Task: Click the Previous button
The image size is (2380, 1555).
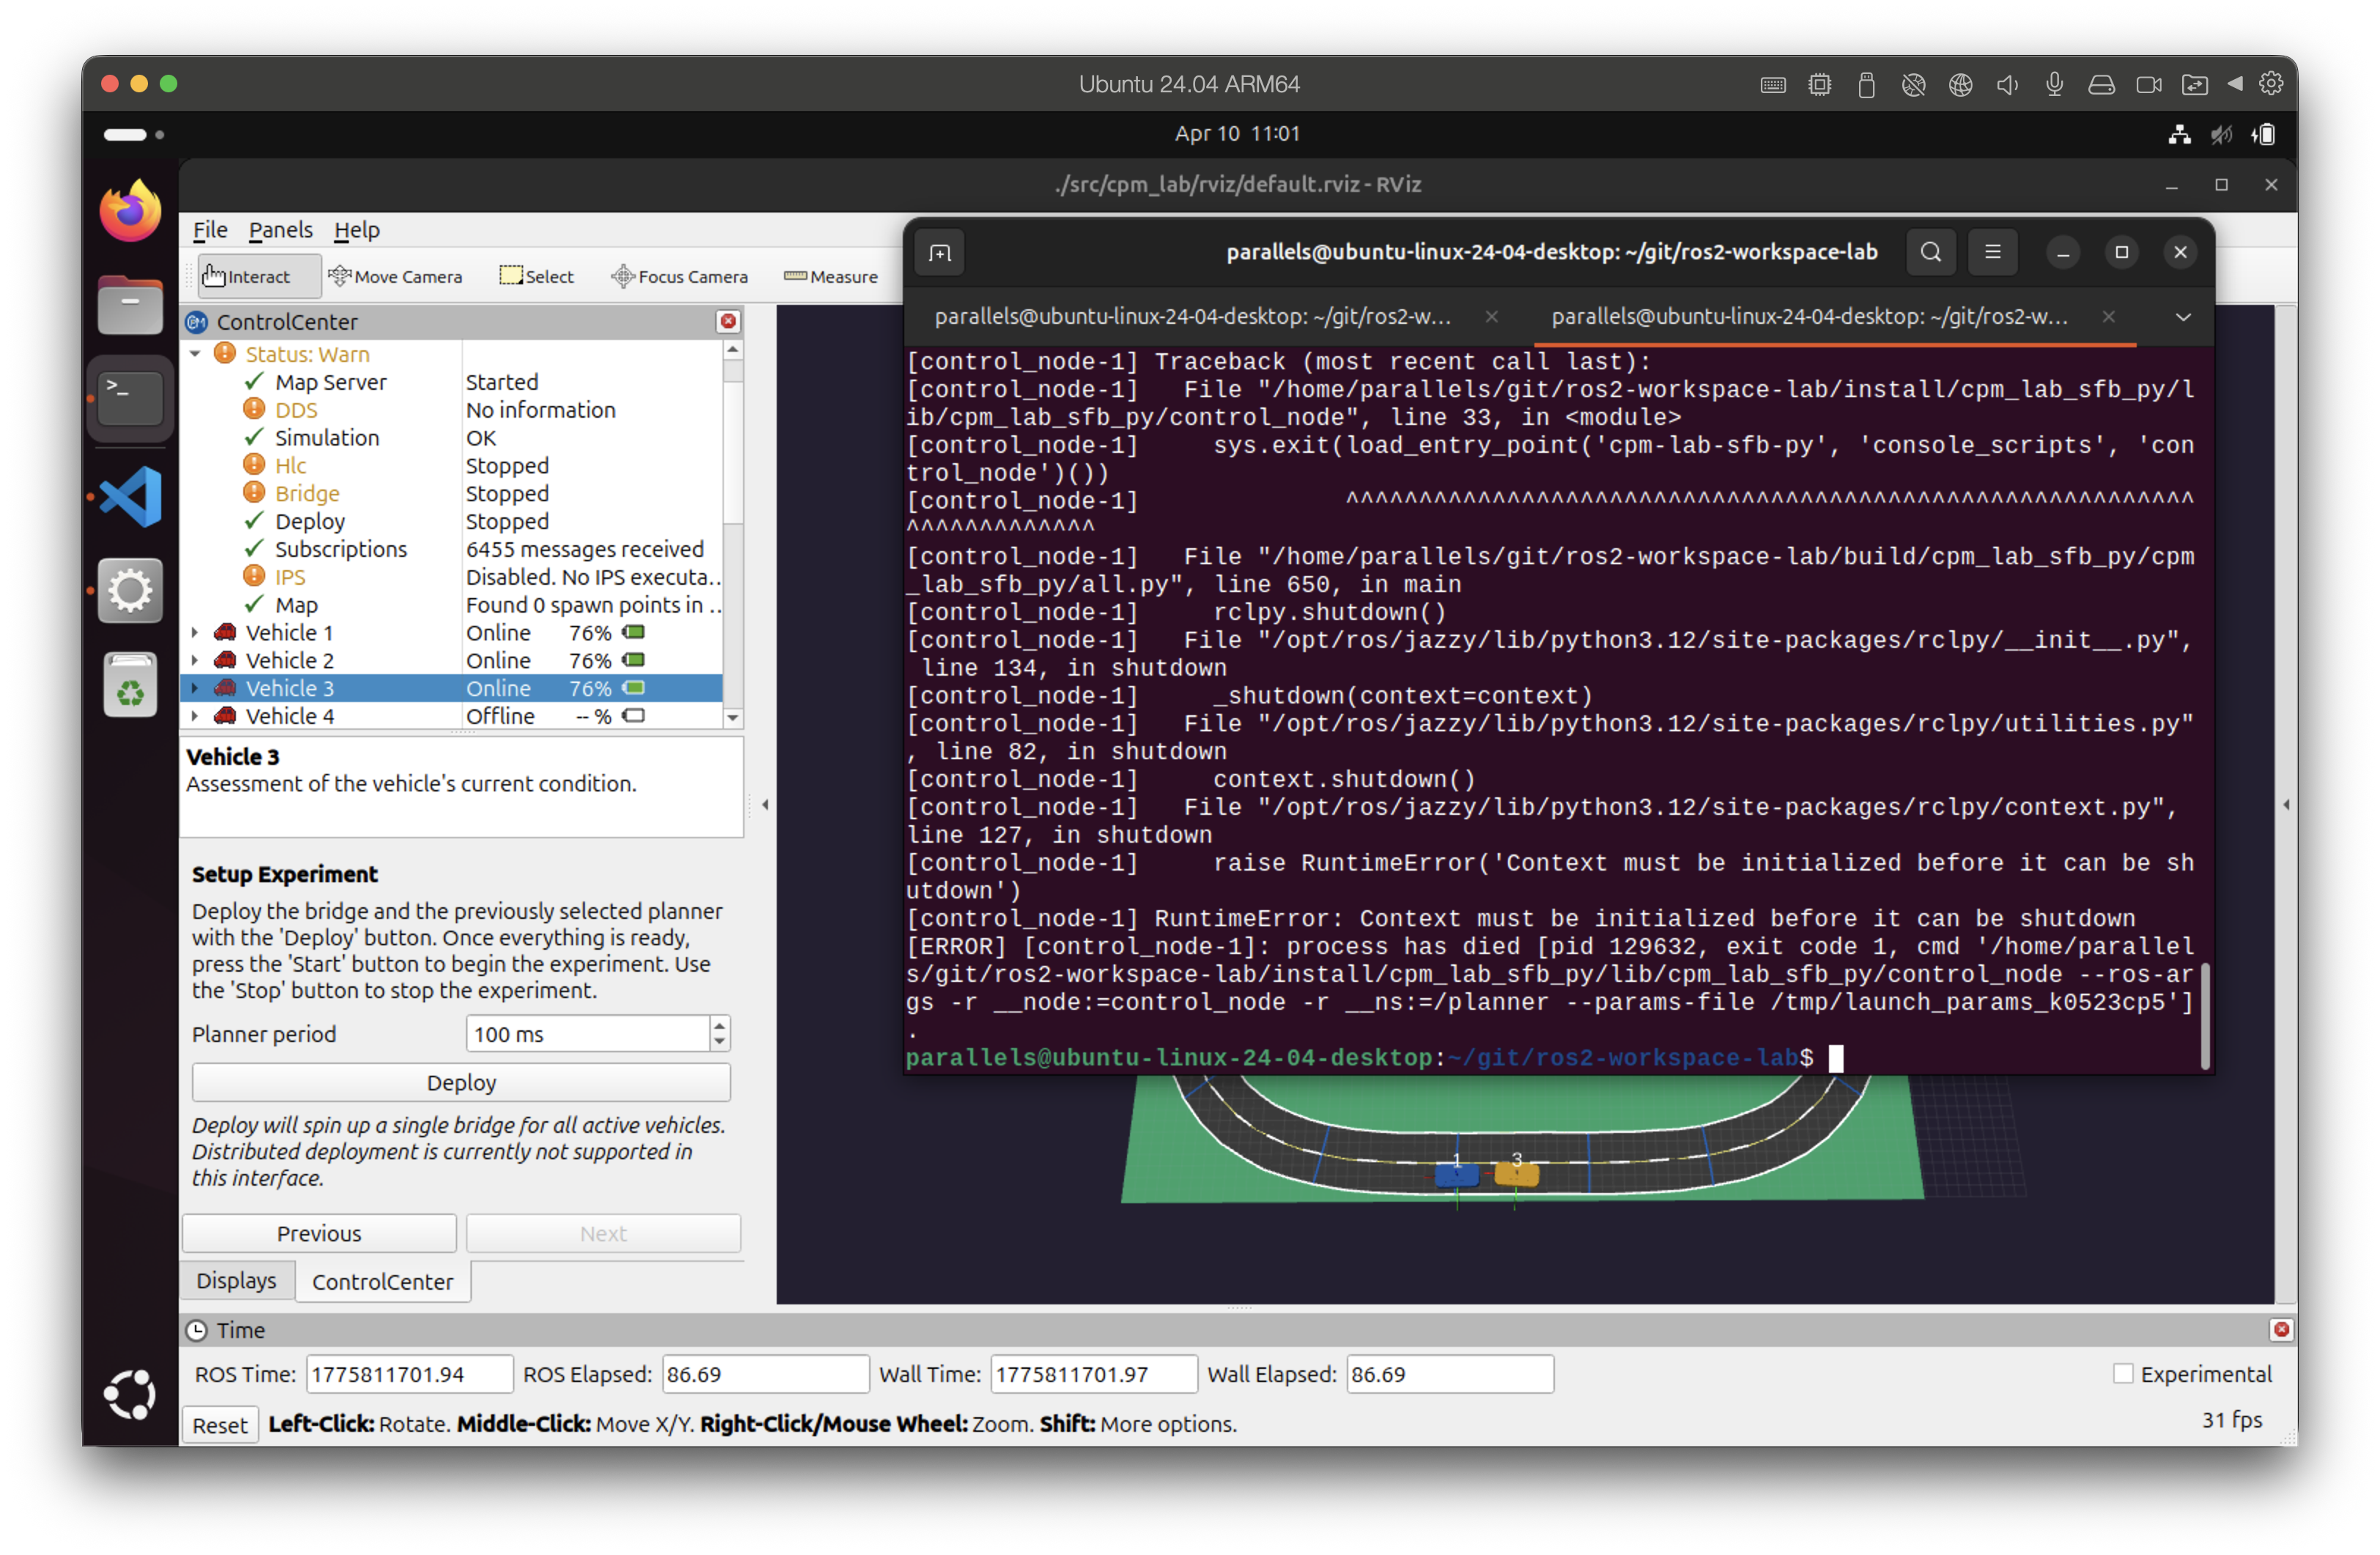Action: (x=319, y=1235)
